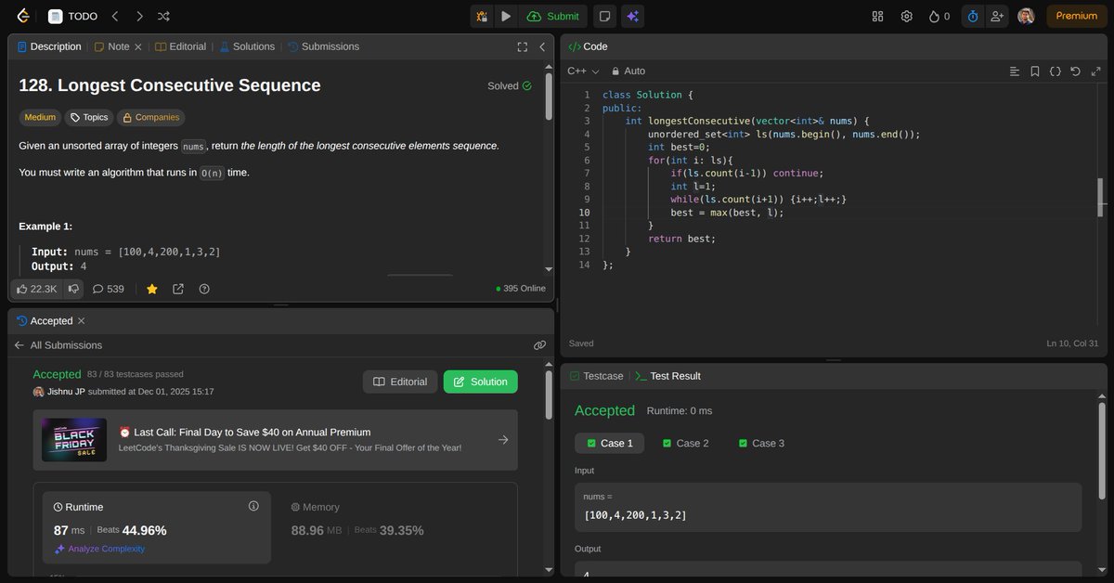The width and height of the screenshot is (1114, 583).
Task: Open the C++ language dropdown
Action: [583, 71]
